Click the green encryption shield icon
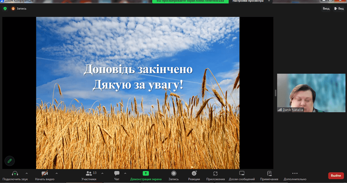Screen dimensions: 347x183 [x=5, y=9]
